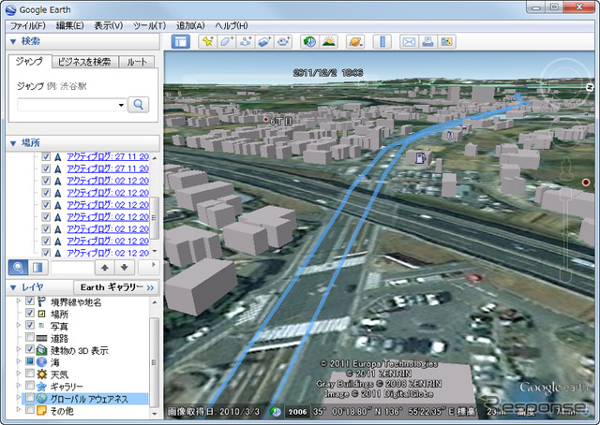Click the North 'N' compass marker

tap(590, 87)
